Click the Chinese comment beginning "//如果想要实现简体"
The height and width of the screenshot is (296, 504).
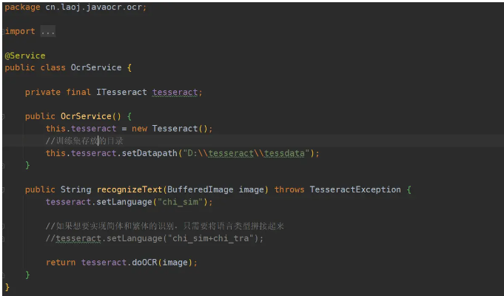click(x=165, y=226)
